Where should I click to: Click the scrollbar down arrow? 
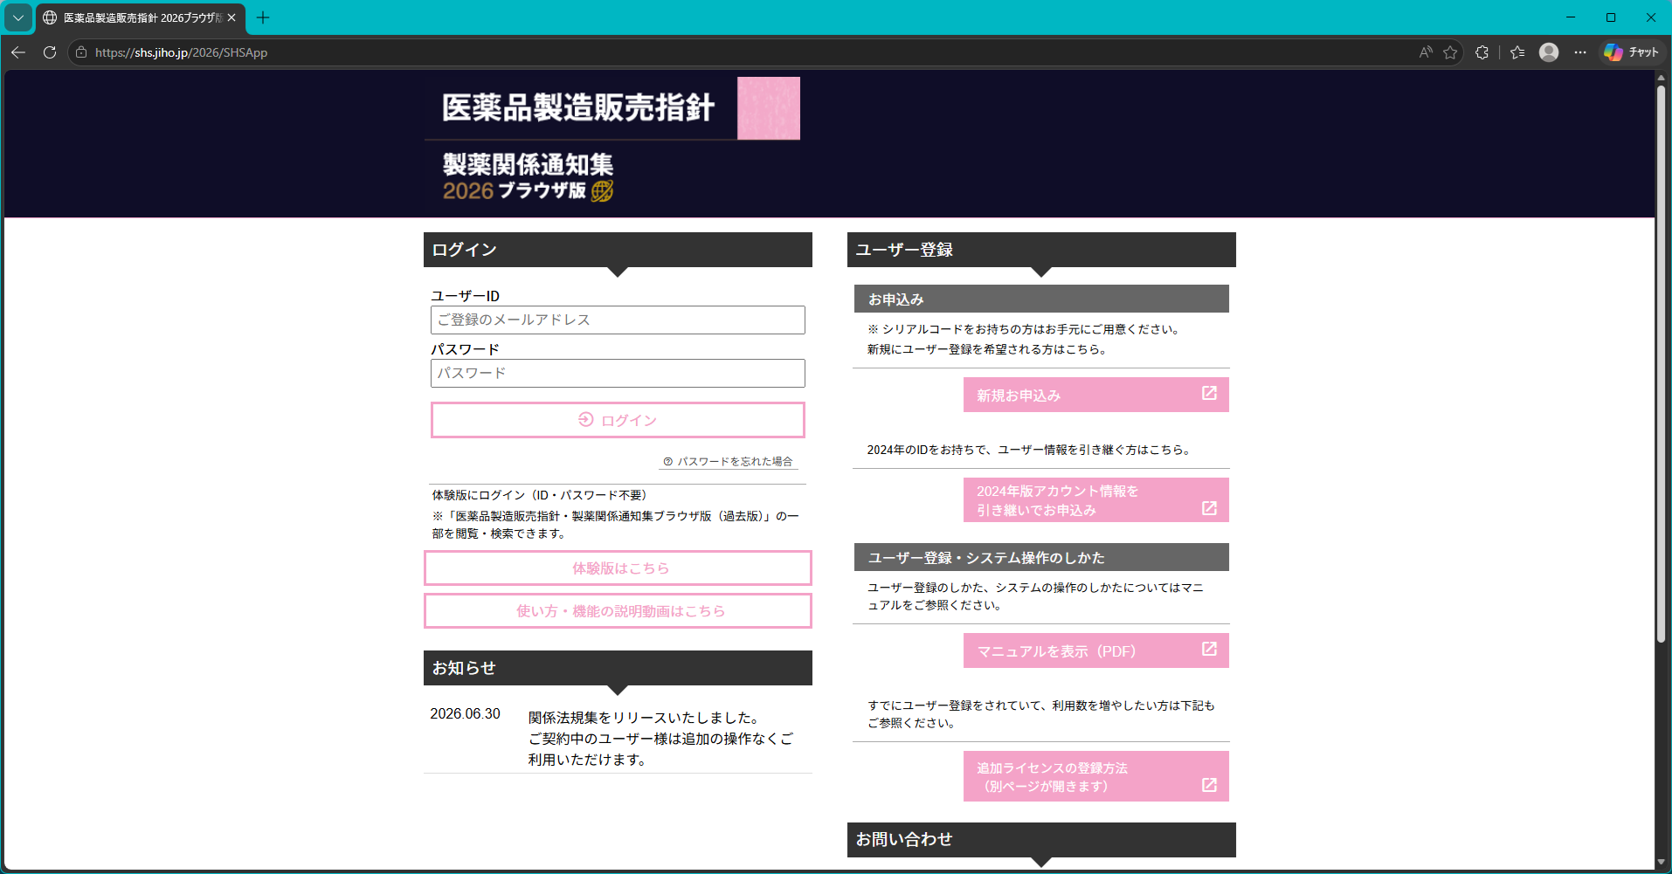(1661, 863)
